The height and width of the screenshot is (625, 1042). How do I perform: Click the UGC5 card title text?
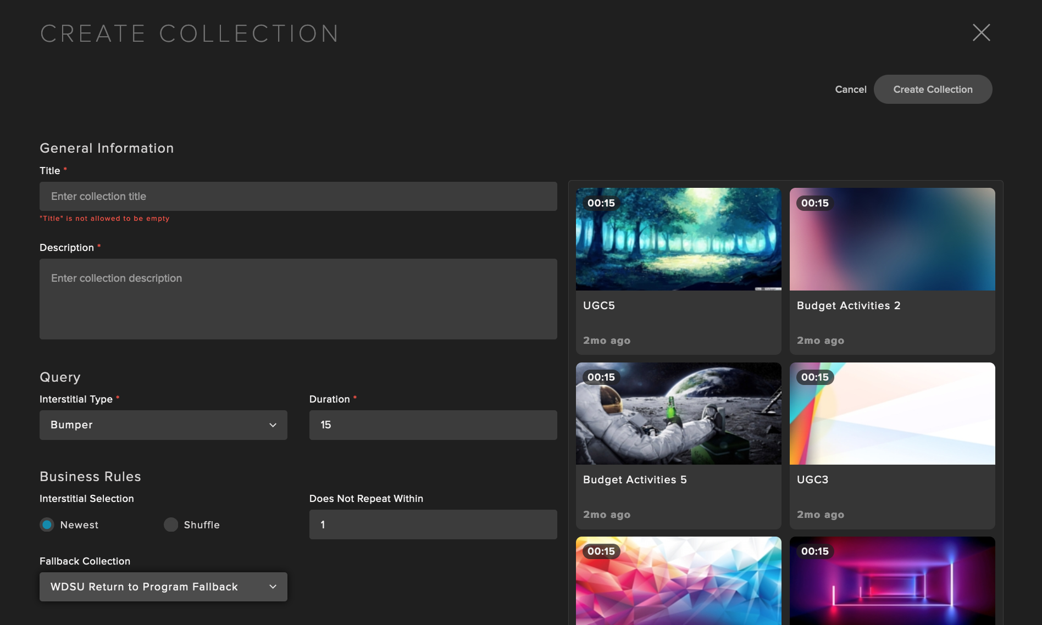tap(599, 305)
